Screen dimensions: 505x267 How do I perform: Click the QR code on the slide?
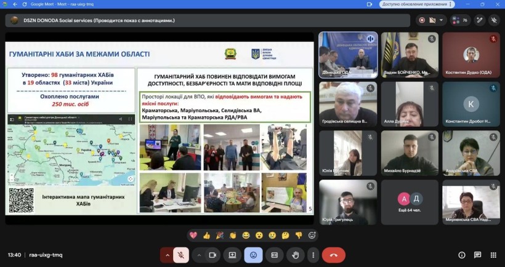pos(22,201)
